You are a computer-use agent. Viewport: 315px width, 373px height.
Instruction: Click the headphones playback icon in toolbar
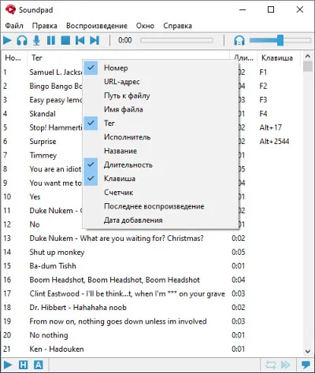pos(22,41)
